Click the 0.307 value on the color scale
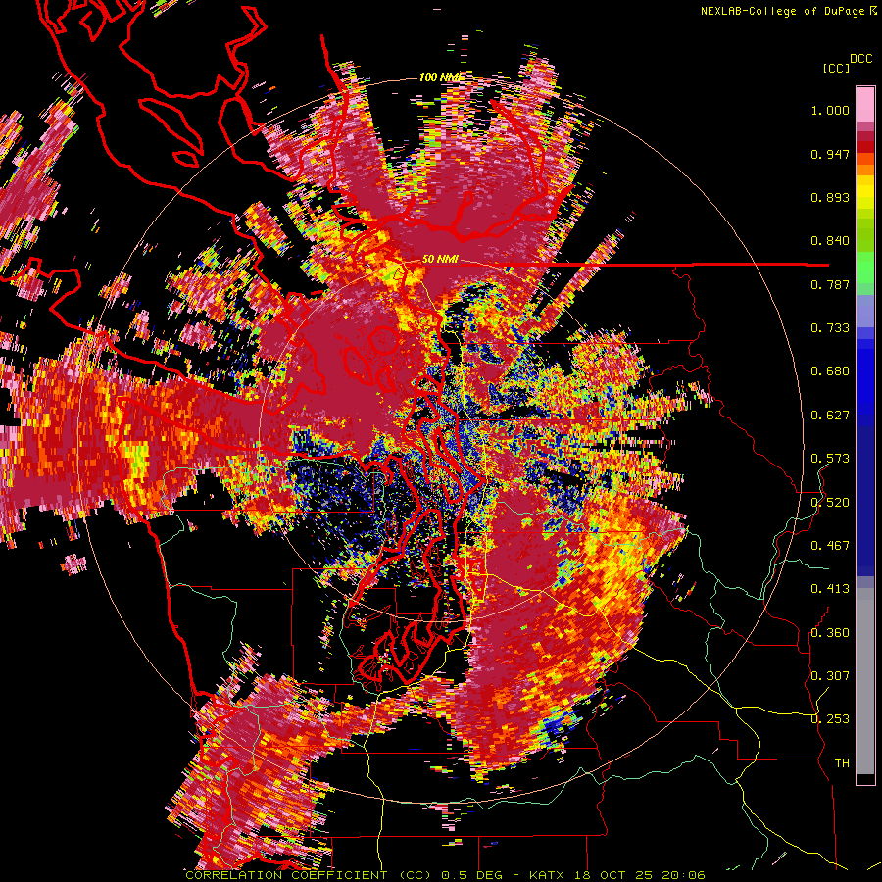882x882 pixels. click(830, 676)
